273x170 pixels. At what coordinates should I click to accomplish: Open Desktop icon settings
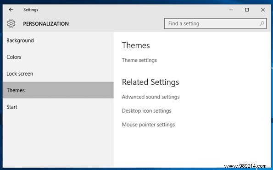(147, 111)
